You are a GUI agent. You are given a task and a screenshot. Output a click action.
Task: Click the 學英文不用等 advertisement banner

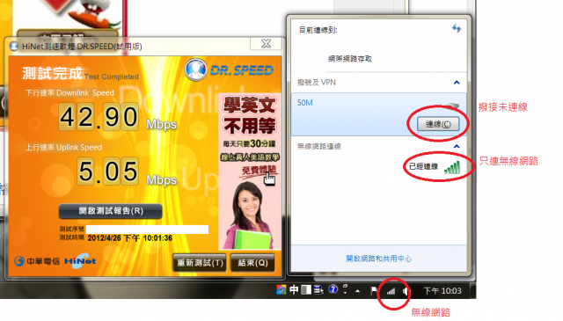coord(250,171)
